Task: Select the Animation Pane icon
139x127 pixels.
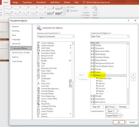Action: (38, 51)
